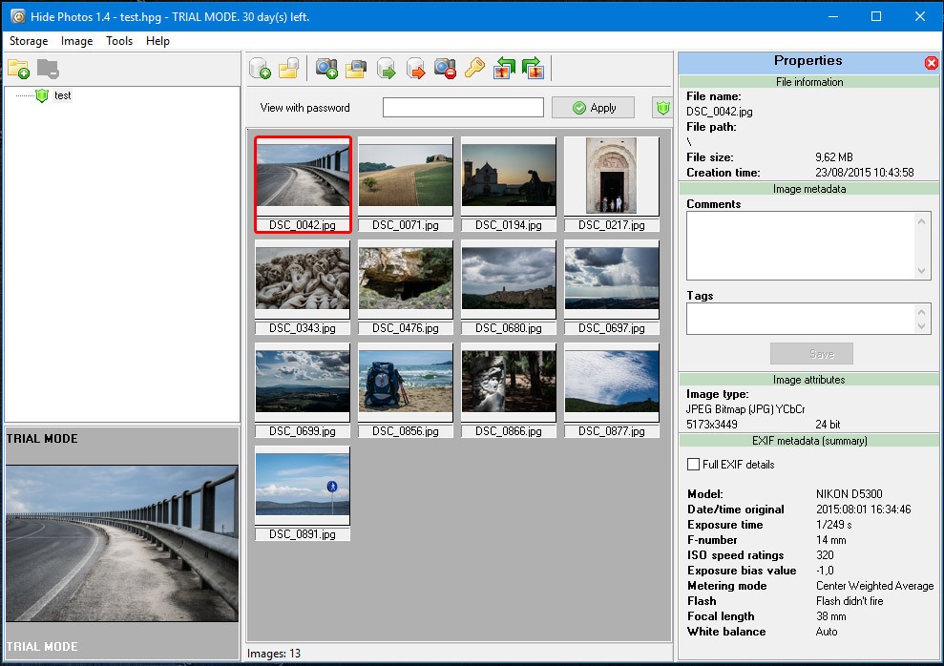Click the open storage folder icon
The width and height of the screenshot is (944, 666).
pos(289,69)
